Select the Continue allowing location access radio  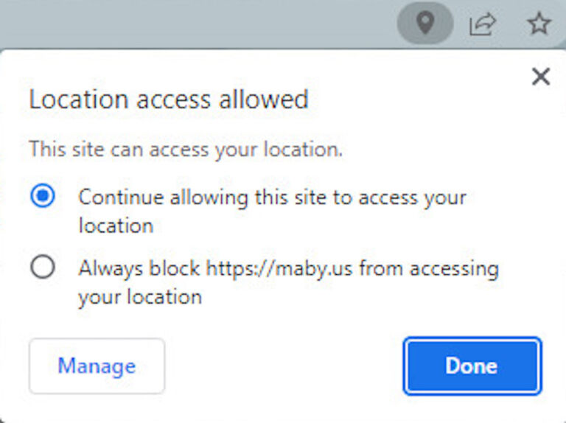click(43, 195)
